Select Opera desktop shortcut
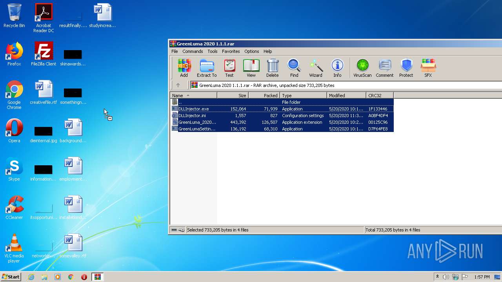502x282 pixels. 14,131
